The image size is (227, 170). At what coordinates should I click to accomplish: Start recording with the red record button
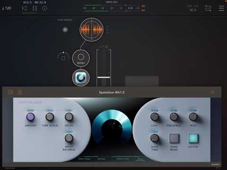point(44,8)
